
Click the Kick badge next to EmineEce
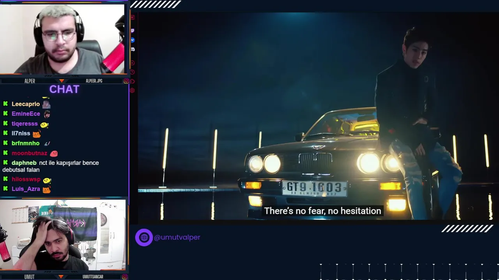(5, 114)
